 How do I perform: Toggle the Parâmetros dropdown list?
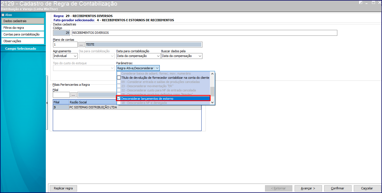pyautogui.click(x=157, y=68)
